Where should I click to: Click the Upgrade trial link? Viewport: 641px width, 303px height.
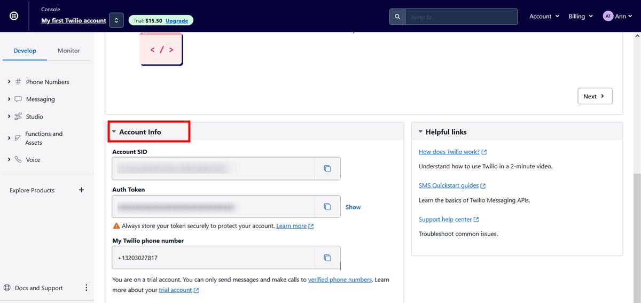(177, 20)
